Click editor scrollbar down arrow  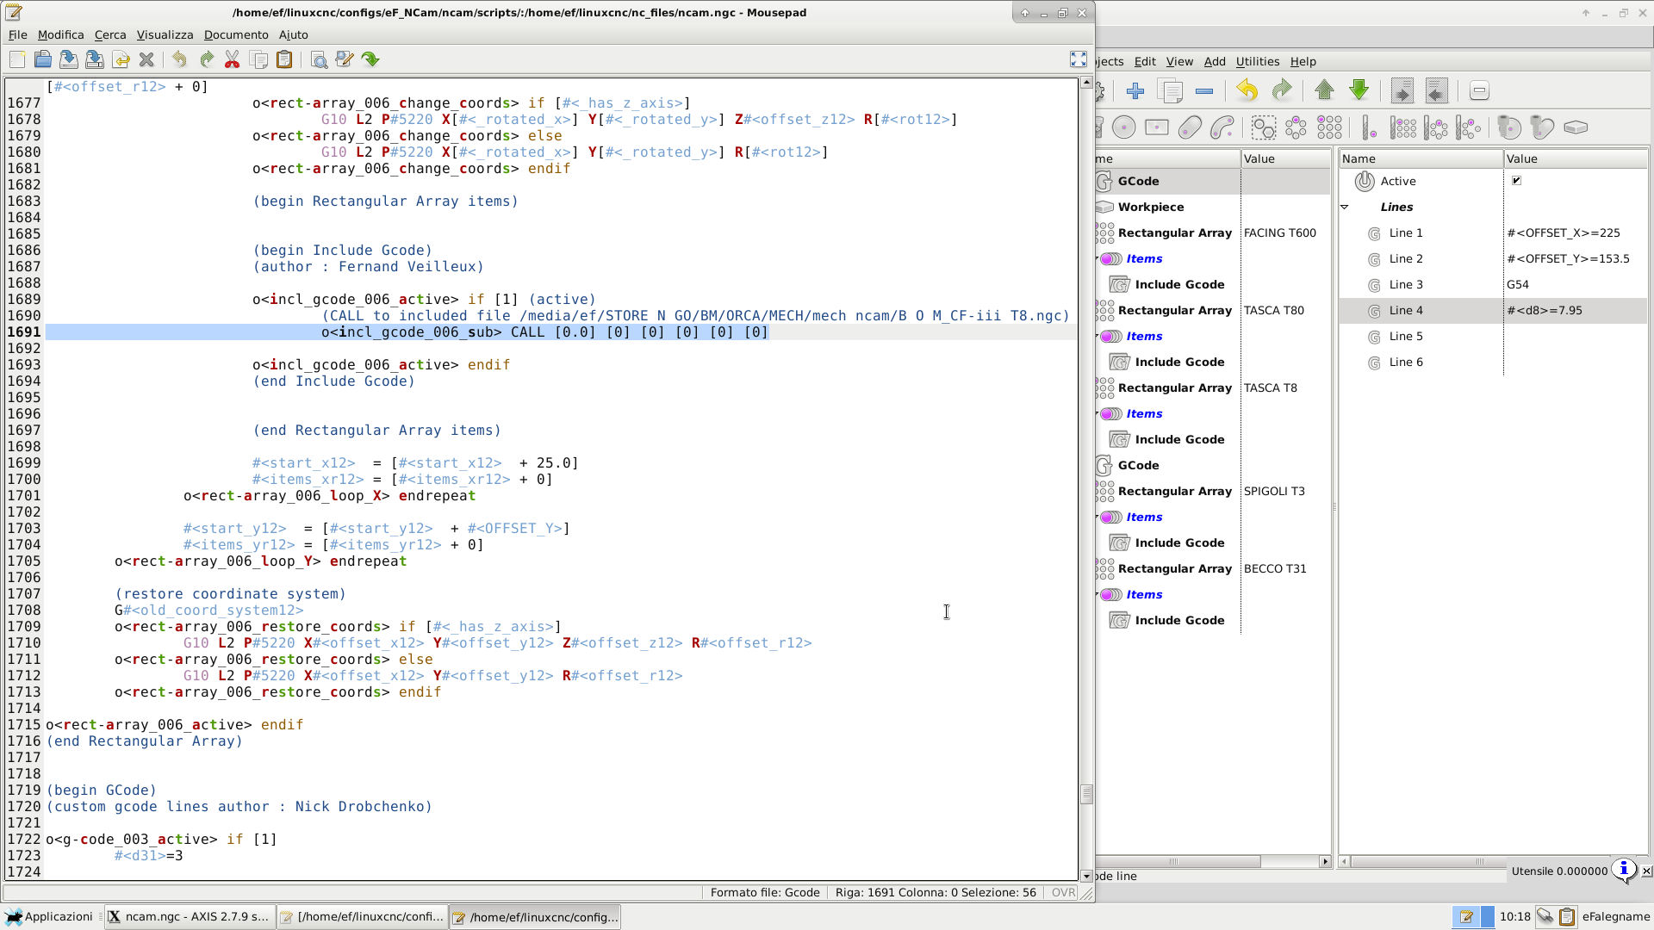coord(1086,876)
